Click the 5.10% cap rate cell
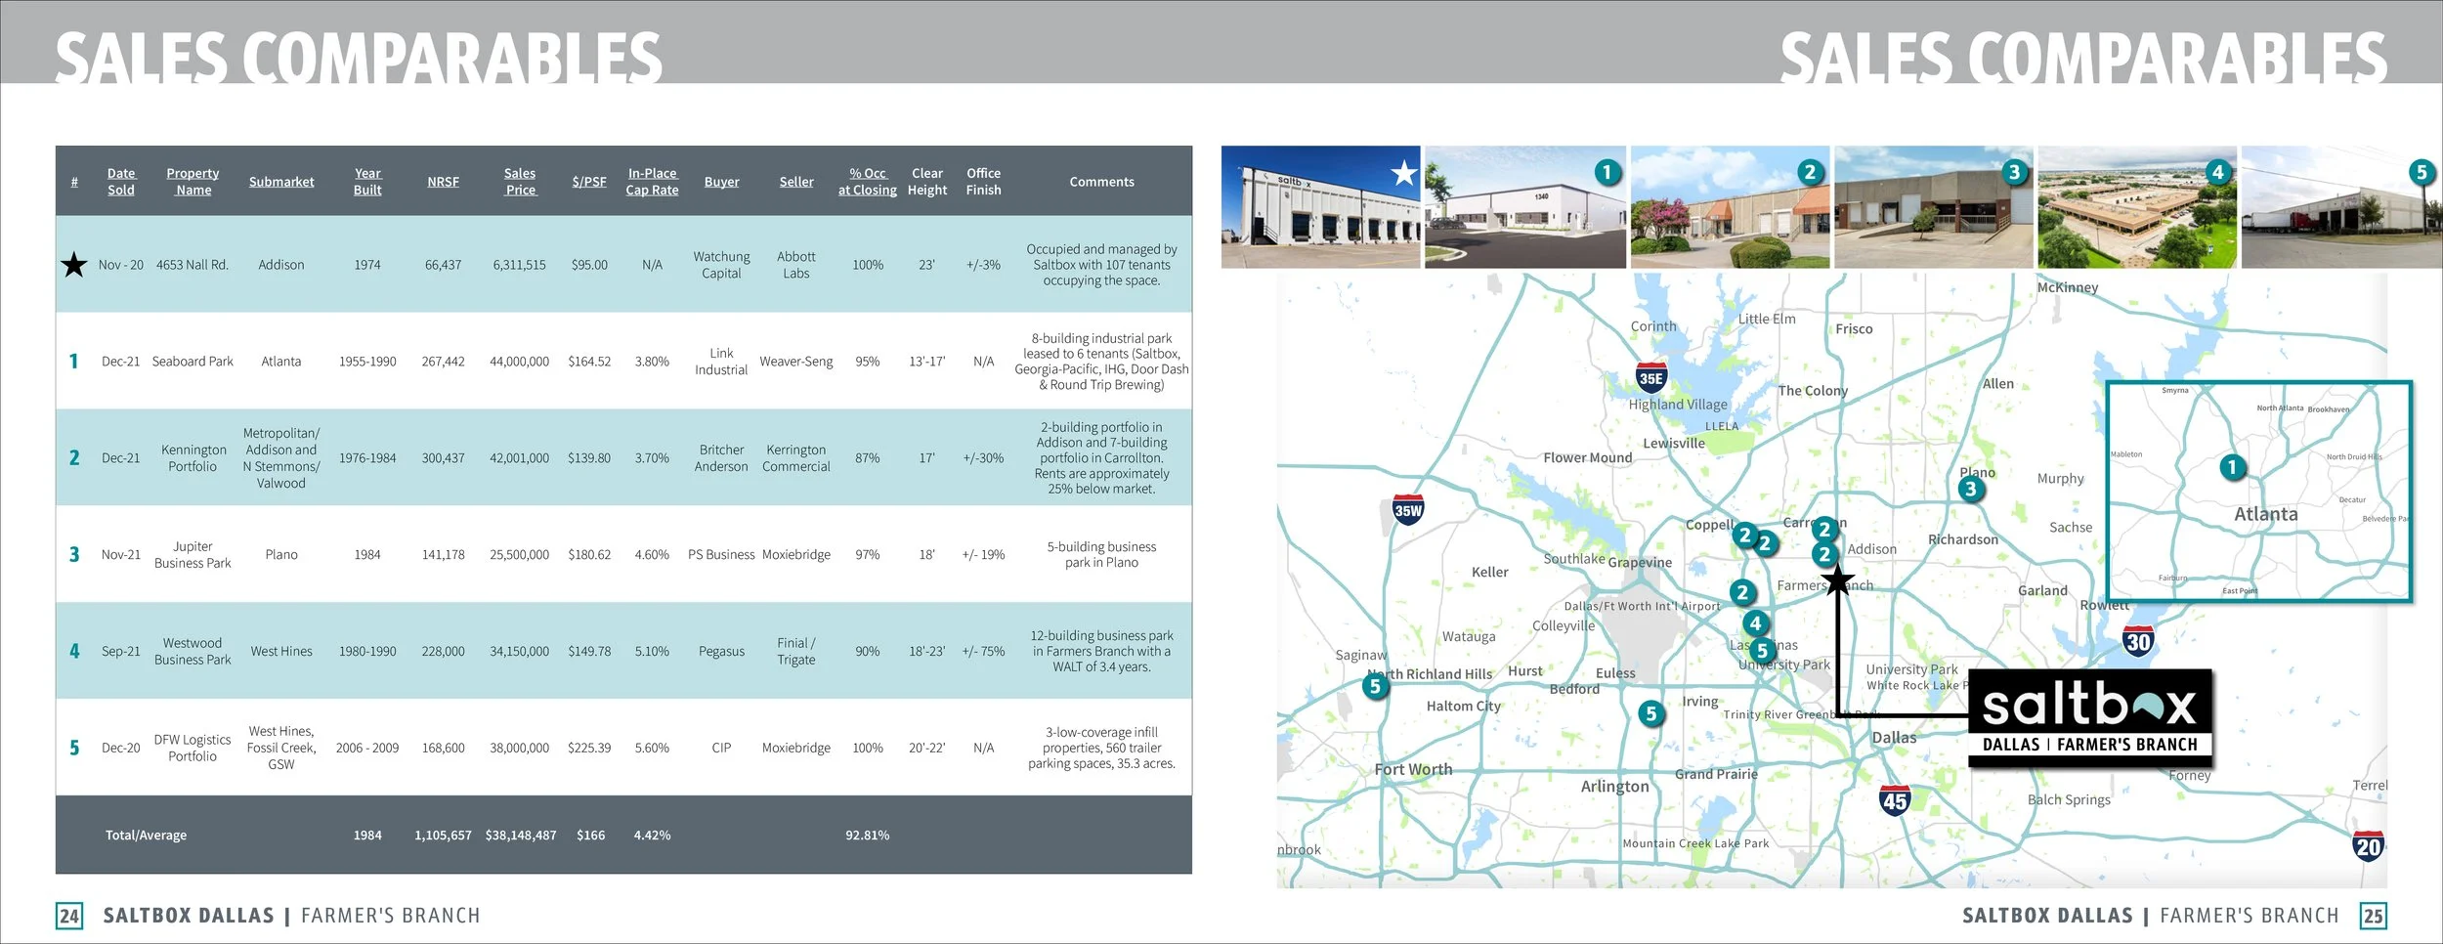This screenshot has height=944, width=2443. [652, 652]
